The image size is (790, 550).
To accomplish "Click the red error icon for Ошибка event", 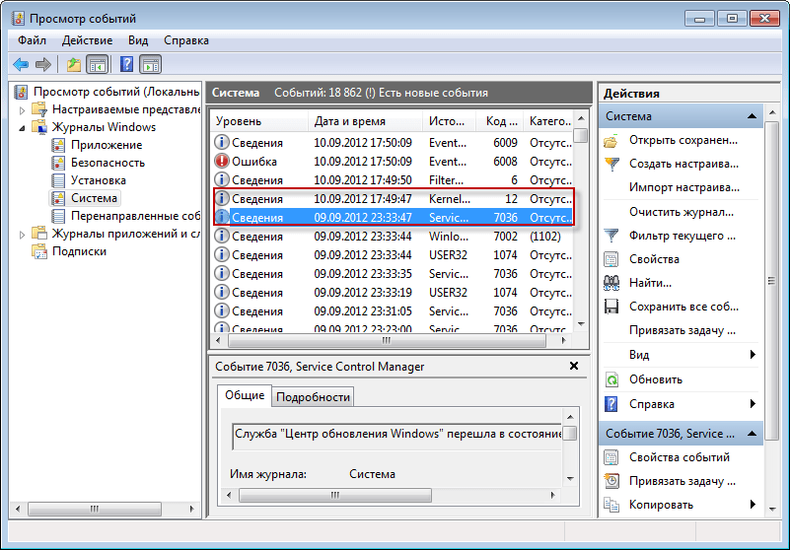I will 222,162.
